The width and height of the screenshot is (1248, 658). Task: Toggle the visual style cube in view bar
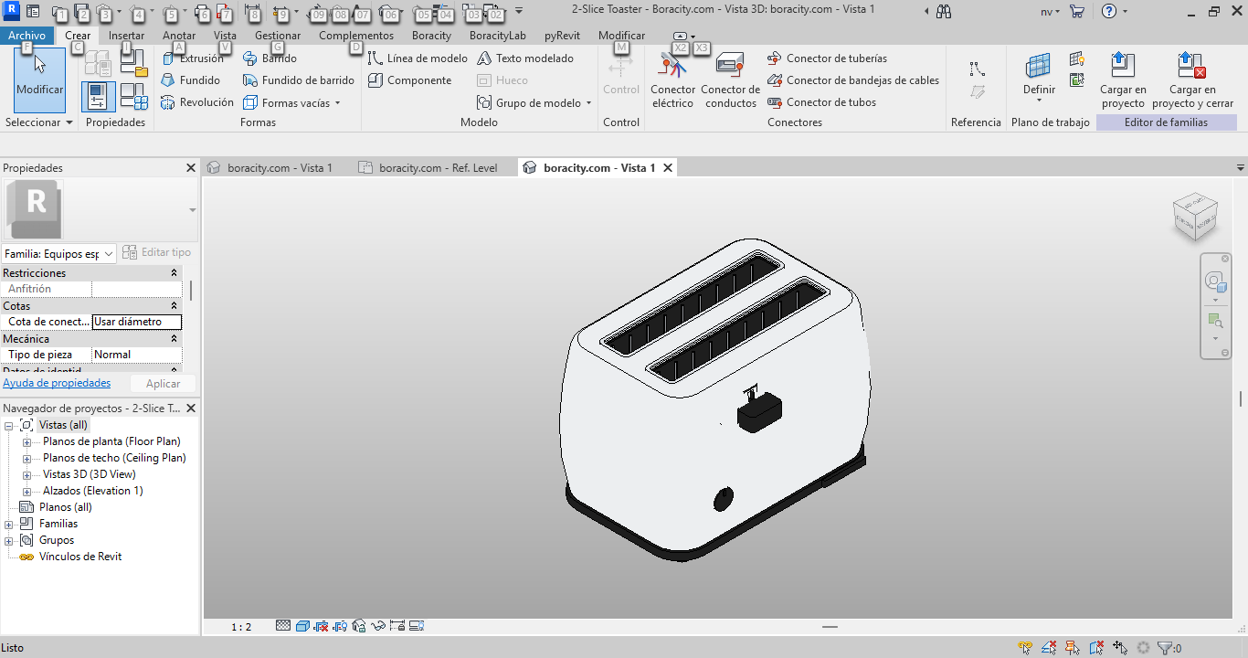click(302, 626)
